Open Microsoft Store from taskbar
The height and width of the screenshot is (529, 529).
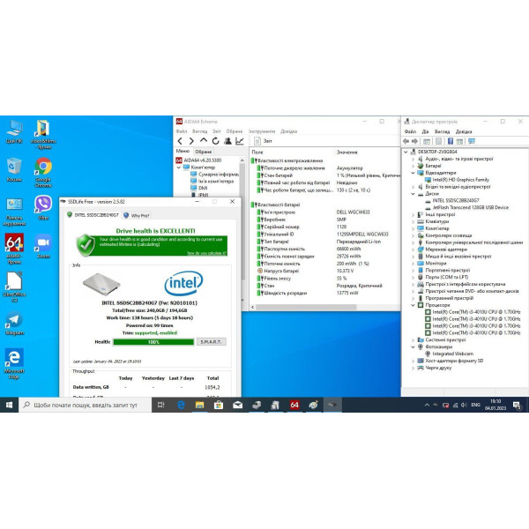pyautogui.click(x=219, y=405)
